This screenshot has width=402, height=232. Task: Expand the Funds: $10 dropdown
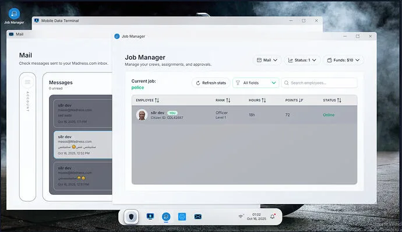pos(343,60)
